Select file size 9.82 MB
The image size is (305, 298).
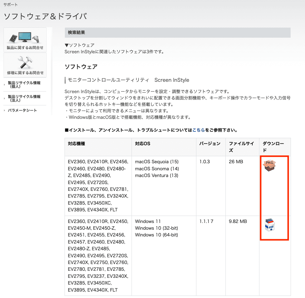click(238, 221)
